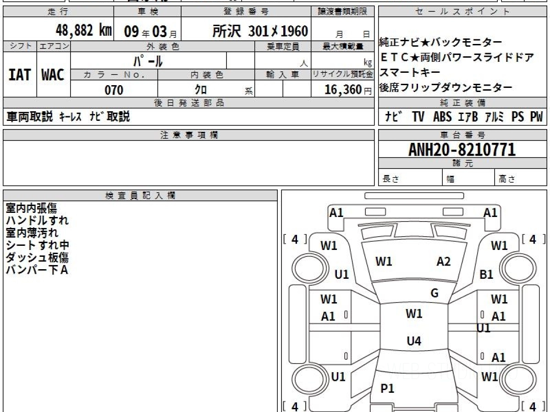
Task: Click the リサイクル預託金 header
Action: [x=343, y=75]
